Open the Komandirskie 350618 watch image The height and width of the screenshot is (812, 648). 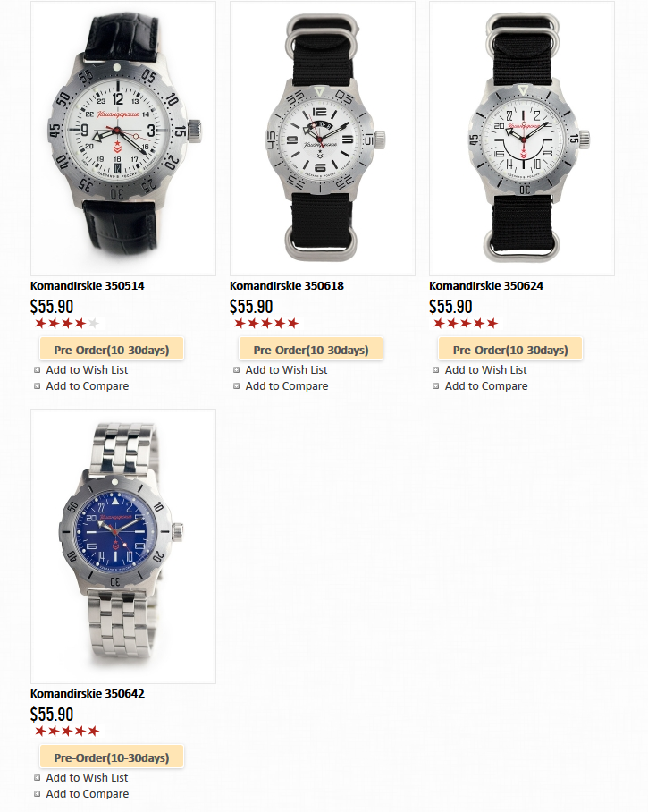click(323, 139)
